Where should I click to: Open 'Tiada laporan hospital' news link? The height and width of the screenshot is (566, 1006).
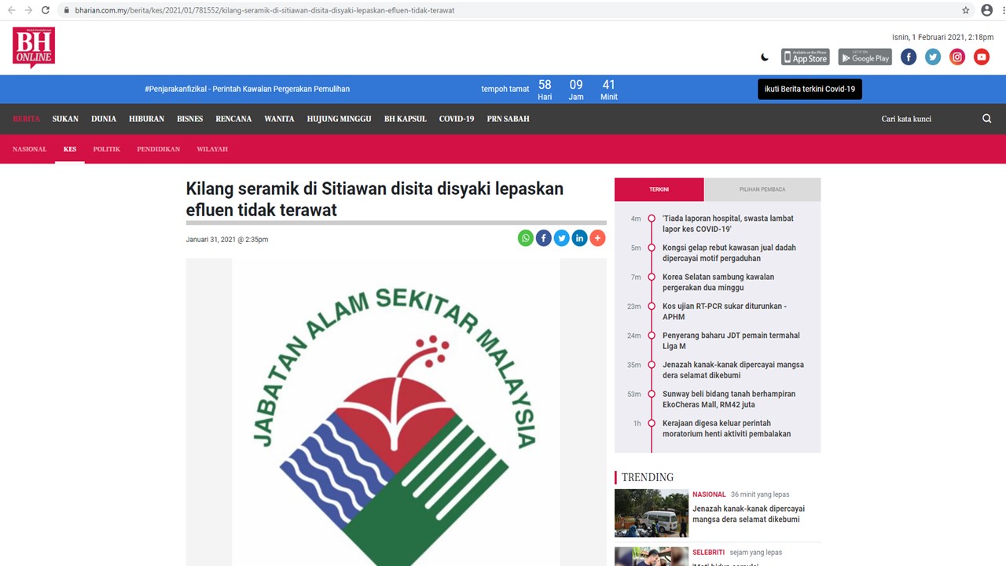click(x=728, y=223)
